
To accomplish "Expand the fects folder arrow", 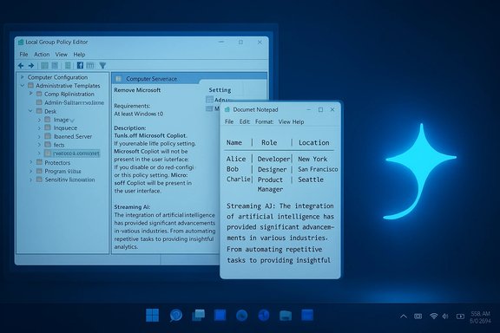I will click(39, 145).
